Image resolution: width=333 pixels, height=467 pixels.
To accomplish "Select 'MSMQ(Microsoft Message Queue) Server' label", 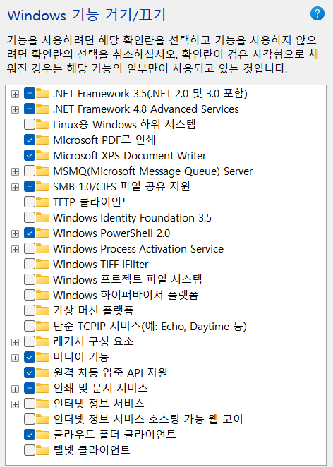I will tap(153, 171).
